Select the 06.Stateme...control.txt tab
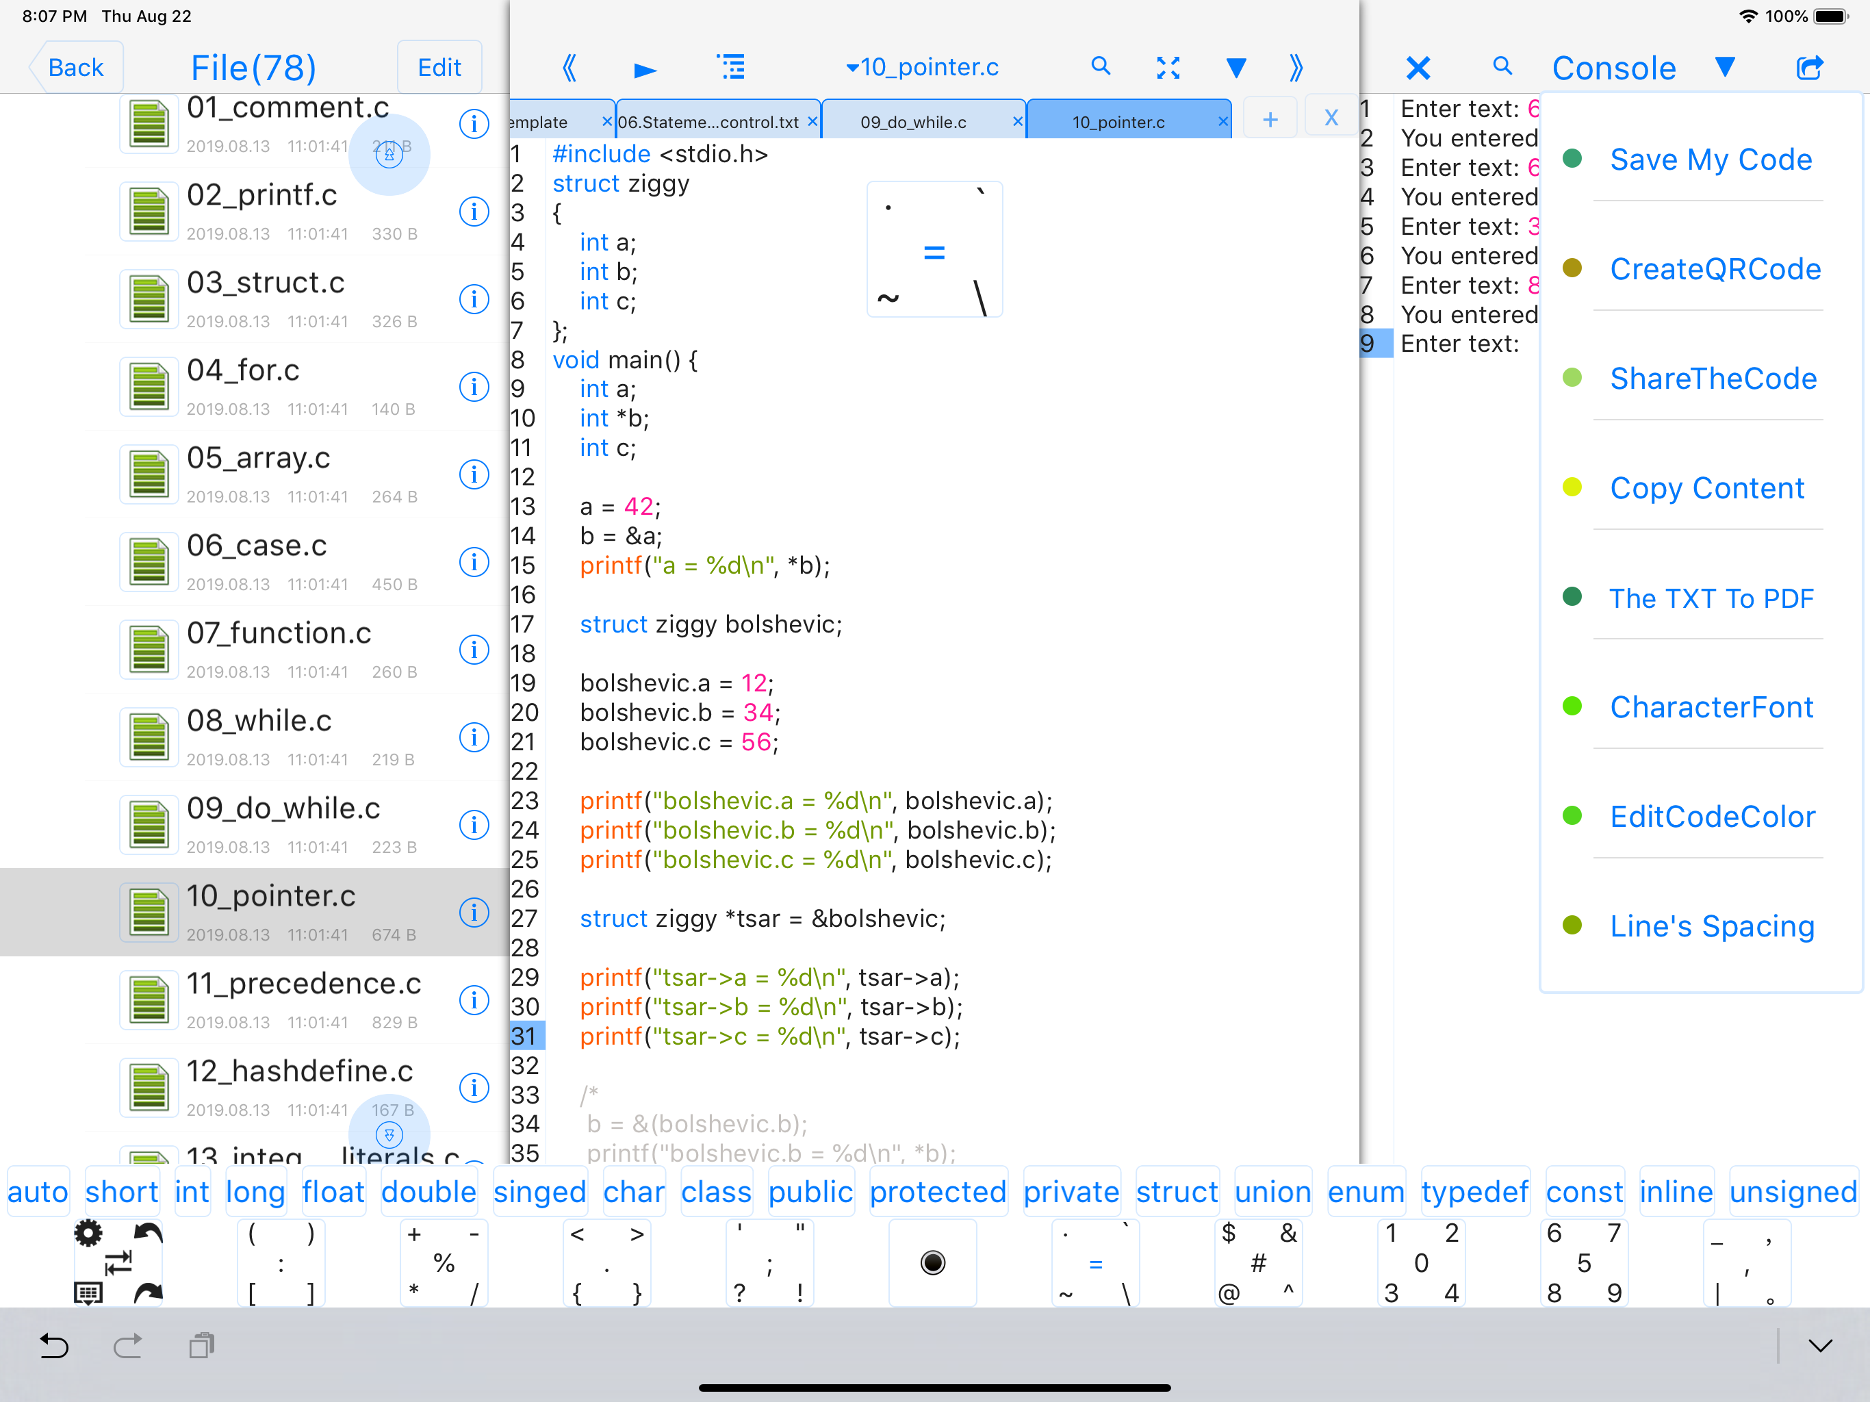This screenshot has height=1402, width=1870. (708, 122)
